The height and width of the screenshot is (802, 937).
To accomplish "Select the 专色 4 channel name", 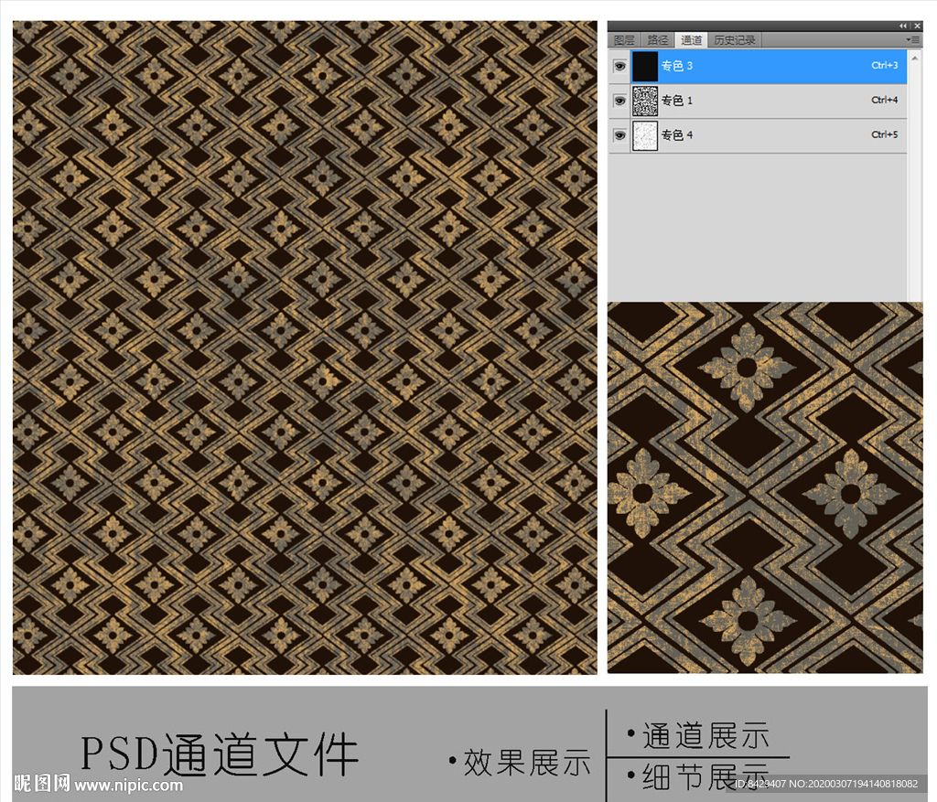I will click(677, 135).
